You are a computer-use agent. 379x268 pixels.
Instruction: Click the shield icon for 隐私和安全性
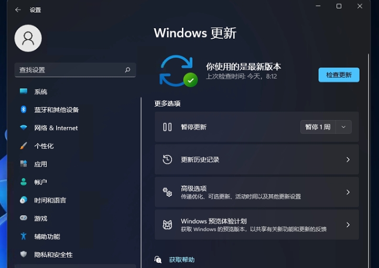24,254
